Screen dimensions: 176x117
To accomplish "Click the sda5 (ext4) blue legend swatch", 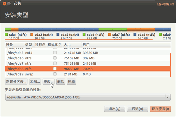I will pos(58,35).
